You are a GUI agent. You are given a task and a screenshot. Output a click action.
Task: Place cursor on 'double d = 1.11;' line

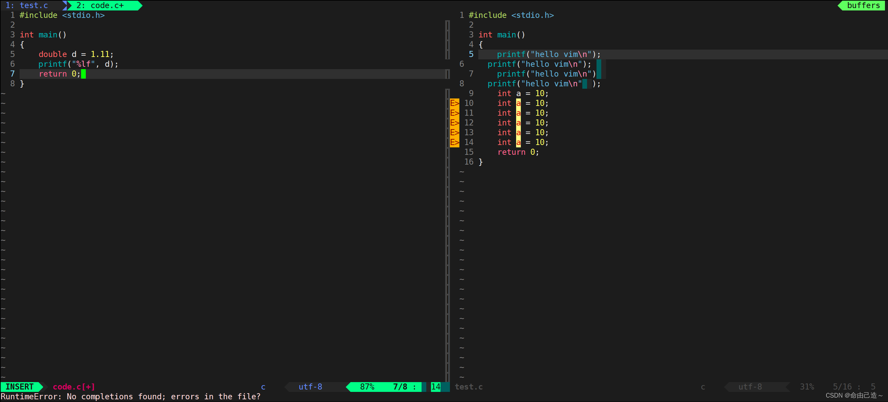[76, 54]
